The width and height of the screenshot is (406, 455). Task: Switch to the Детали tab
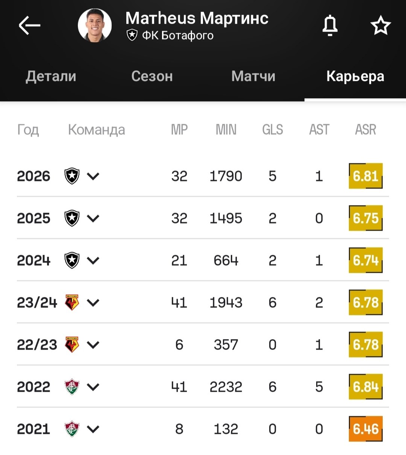tap(51, 76)
